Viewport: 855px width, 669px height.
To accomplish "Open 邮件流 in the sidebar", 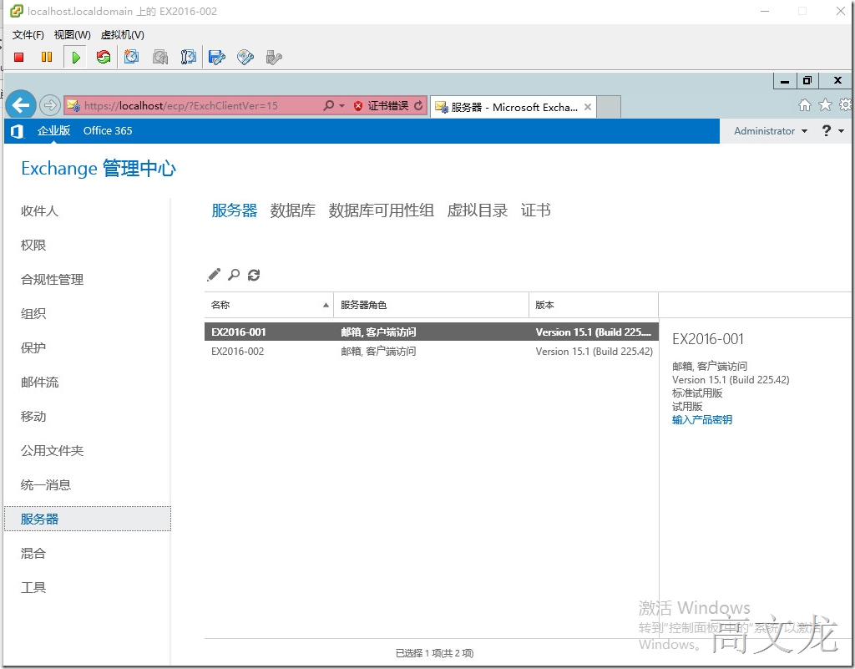I will click(x=39, y=383).
